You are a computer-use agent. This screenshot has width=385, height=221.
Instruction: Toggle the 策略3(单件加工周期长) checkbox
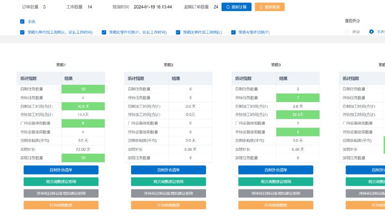point(178,32)
